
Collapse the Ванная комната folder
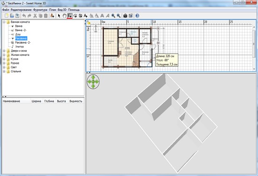[x=4, y=22]
